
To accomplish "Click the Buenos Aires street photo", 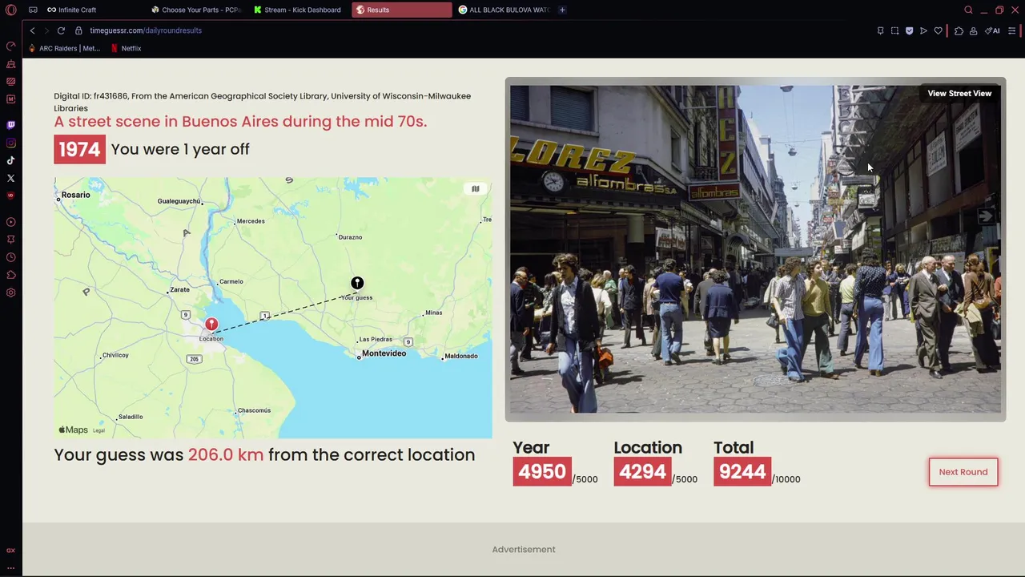I will pos(755,249).
